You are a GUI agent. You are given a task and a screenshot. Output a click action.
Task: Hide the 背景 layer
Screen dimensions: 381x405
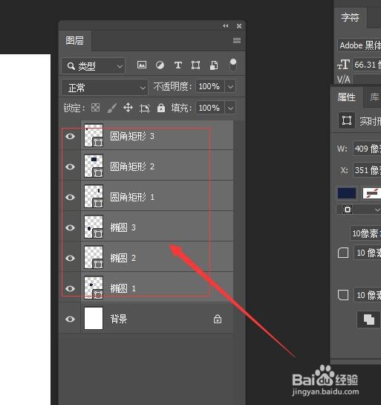[x=70, y=319]
